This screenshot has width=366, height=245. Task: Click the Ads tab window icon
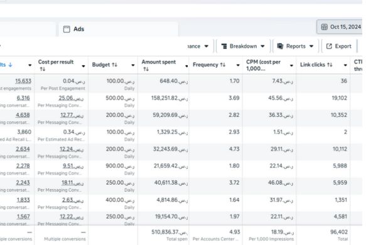click(67, 29)
